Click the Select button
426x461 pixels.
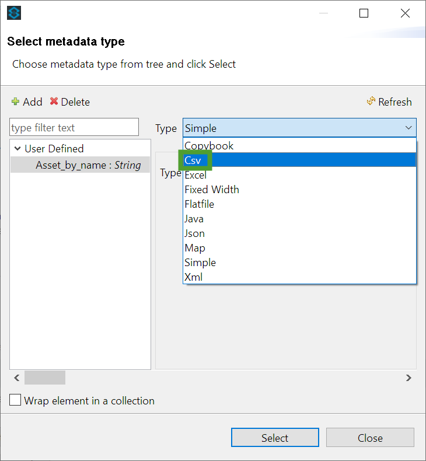tap(275, 438)
